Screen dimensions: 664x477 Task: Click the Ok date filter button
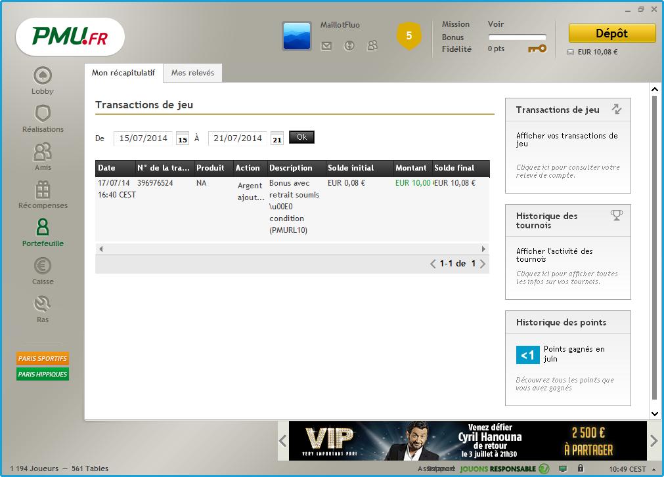301,137
